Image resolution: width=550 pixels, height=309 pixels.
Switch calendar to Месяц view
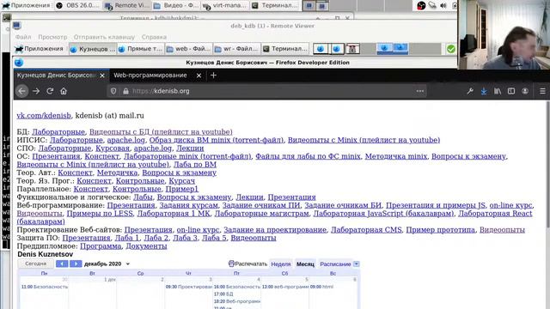[x=305, y=264]
